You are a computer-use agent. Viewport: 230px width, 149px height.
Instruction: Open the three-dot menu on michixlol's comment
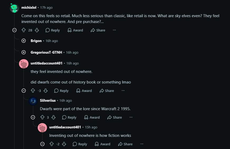click(114, 30)
